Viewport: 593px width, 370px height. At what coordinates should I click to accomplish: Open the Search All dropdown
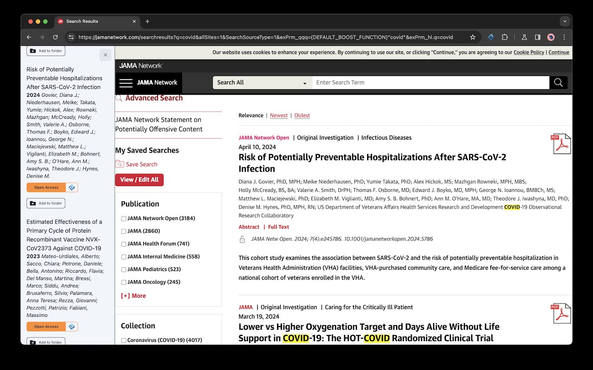[x=262, y=82]
